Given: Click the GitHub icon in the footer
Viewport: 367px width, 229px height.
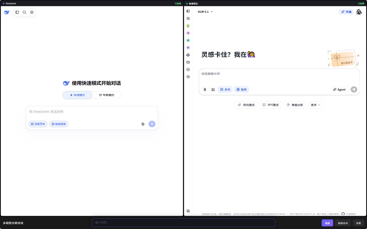Looking at the screenshot, I should point(343,214).
